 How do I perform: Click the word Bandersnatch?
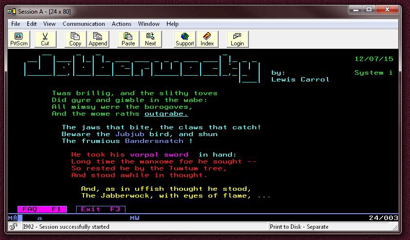[154, 141]
